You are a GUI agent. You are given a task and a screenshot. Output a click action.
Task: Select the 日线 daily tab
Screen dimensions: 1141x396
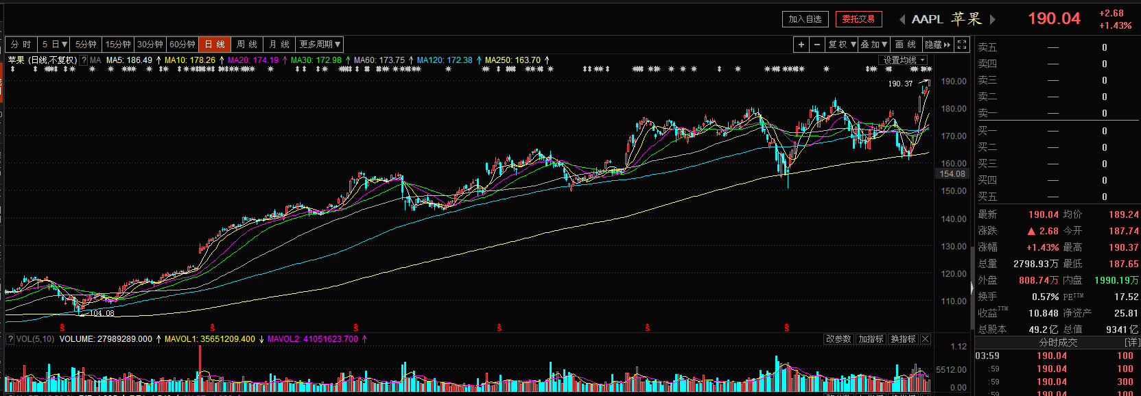pos(215,45)
